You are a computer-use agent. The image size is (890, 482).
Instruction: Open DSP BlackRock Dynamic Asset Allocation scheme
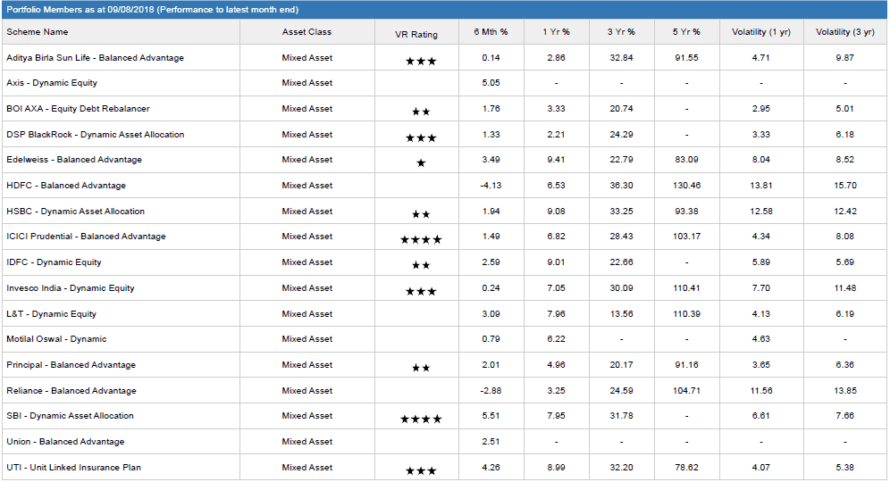pyautogui.click(x=96, y=135)
